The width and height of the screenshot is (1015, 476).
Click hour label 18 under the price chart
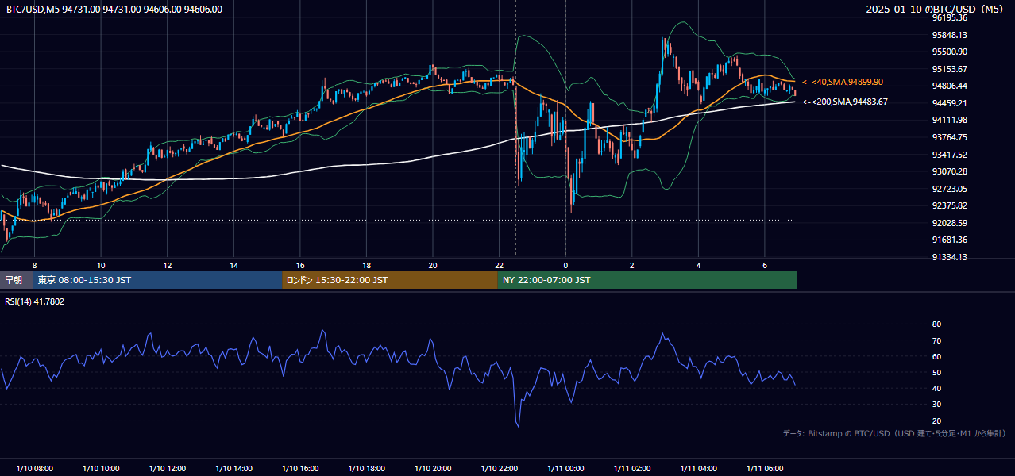coord(366,265)
